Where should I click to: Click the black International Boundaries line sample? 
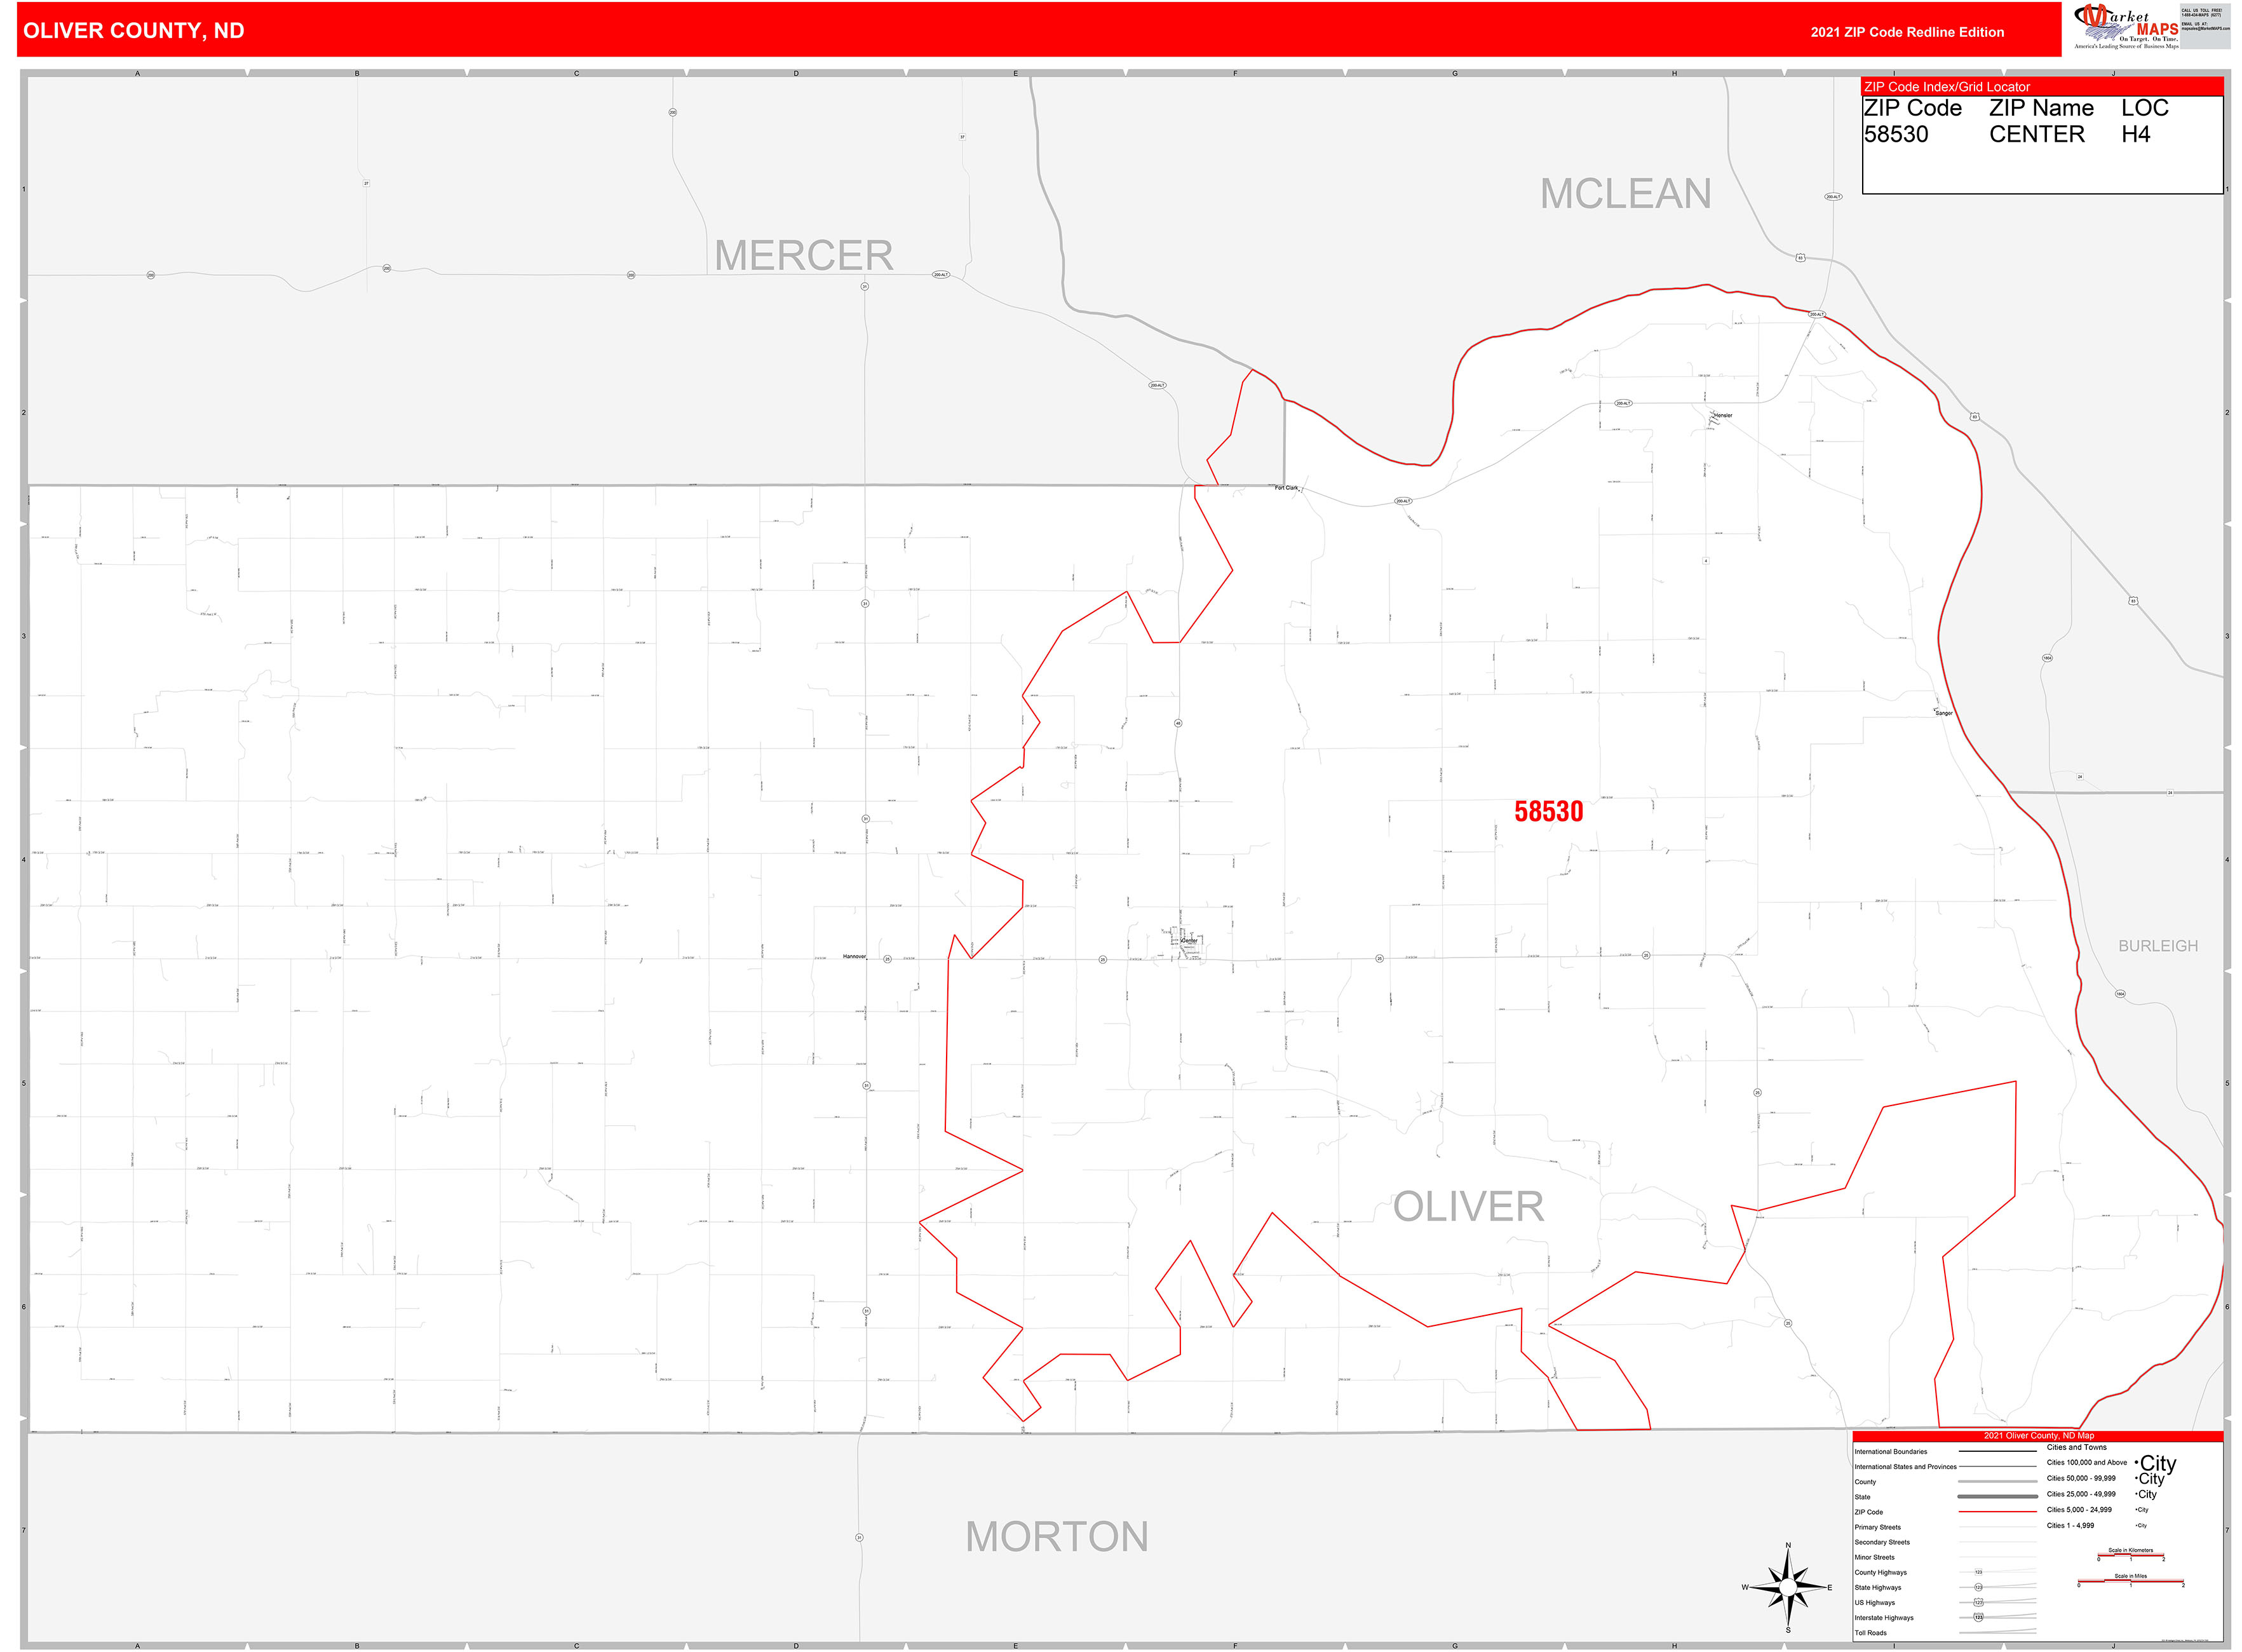pos(1997,1451)
